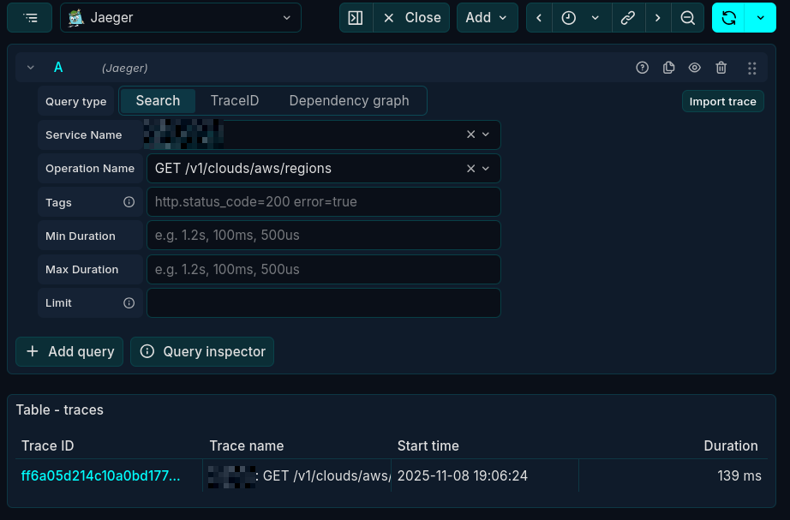This screenshot has width=790, height=520.
Task: Click into the Tags input field
Action: tap(323, 202)
